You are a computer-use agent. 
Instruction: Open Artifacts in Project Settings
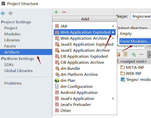[x=12, y=52]
